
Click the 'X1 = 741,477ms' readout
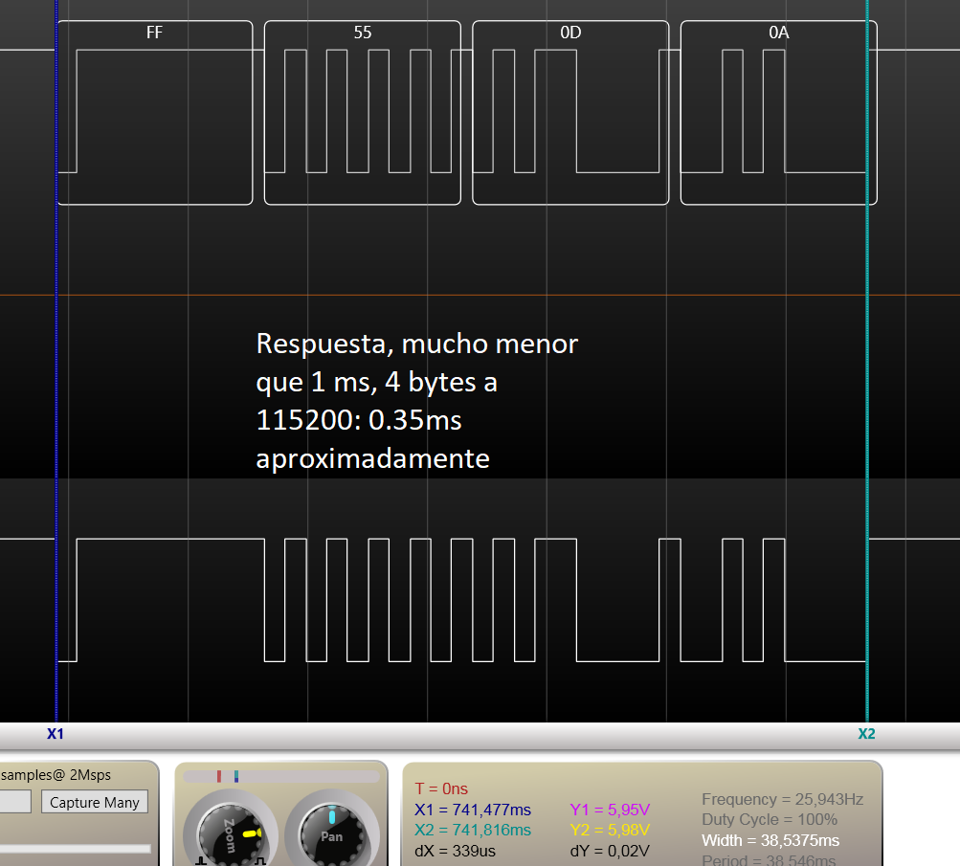coord(473,810)
